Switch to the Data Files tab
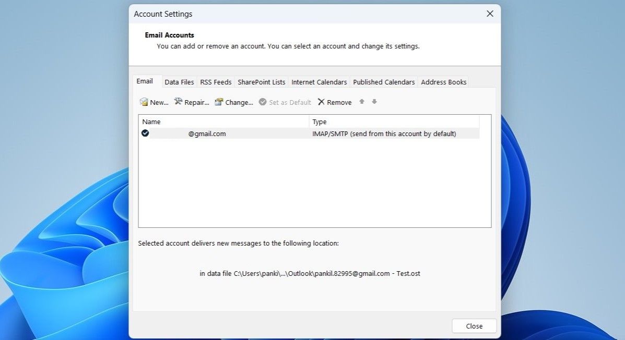This screenshot has width=625, height=340. pyautogui.click(x=179, y=82)
